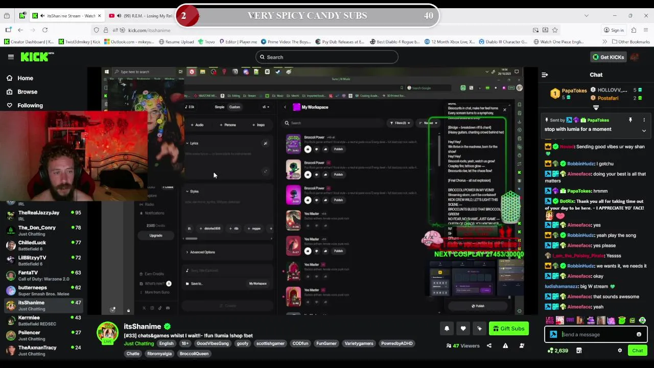Viewport: 654px width, 368px height.
Task: Click Sign in button in Firefox toolbar
Action: coord(613,30)
